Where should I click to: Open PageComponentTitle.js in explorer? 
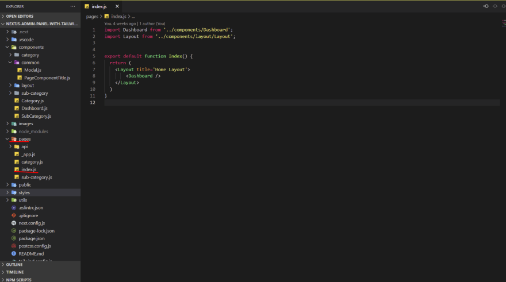47,78
